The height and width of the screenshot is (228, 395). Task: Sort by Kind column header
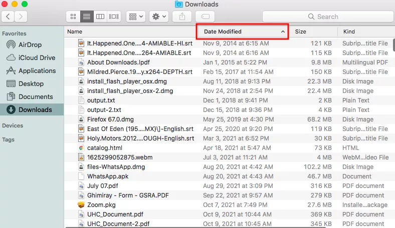[349, 31]
